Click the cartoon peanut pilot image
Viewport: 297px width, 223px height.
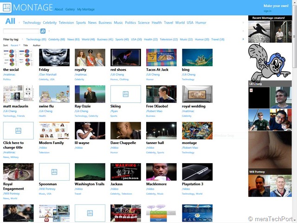coord(270,63)
